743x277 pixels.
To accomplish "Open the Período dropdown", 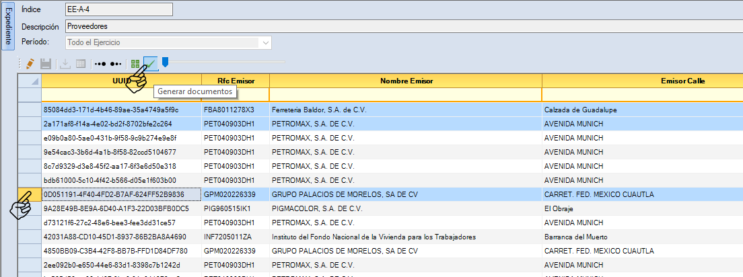I will 266,43.
